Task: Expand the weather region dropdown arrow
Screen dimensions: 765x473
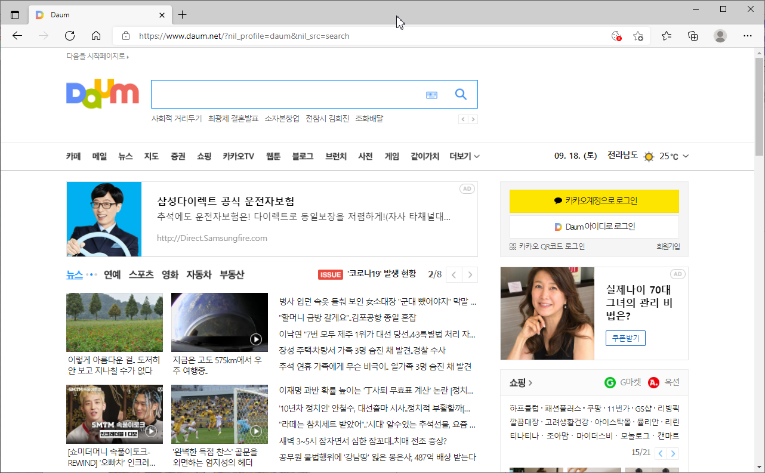Action: [686, 156]
